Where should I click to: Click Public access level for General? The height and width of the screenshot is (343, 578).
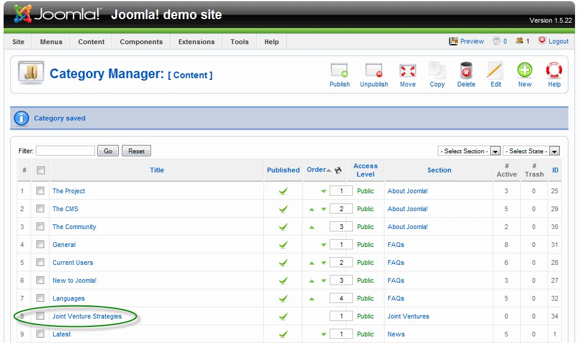pyautogui.click(x=365, y=245)
